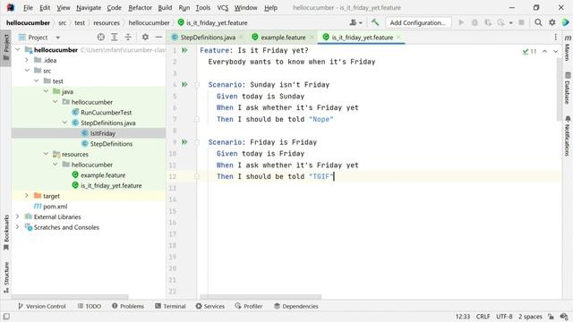573x322 pixels.
Task: Open IDE settings gear in top toolbar
Action: coord(552,22)
